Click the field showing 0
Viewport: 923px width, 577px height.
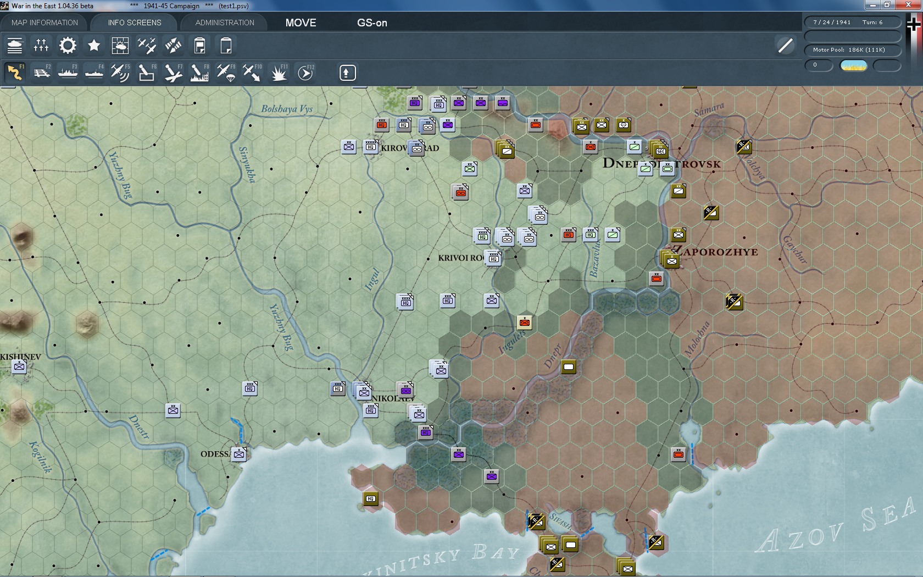[819, 65]
